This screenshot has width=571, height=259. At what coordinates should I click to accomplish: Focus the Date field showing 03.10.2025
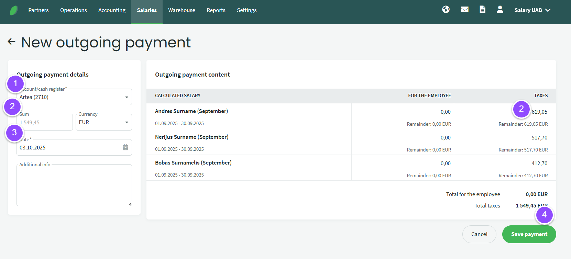(69, 148)
